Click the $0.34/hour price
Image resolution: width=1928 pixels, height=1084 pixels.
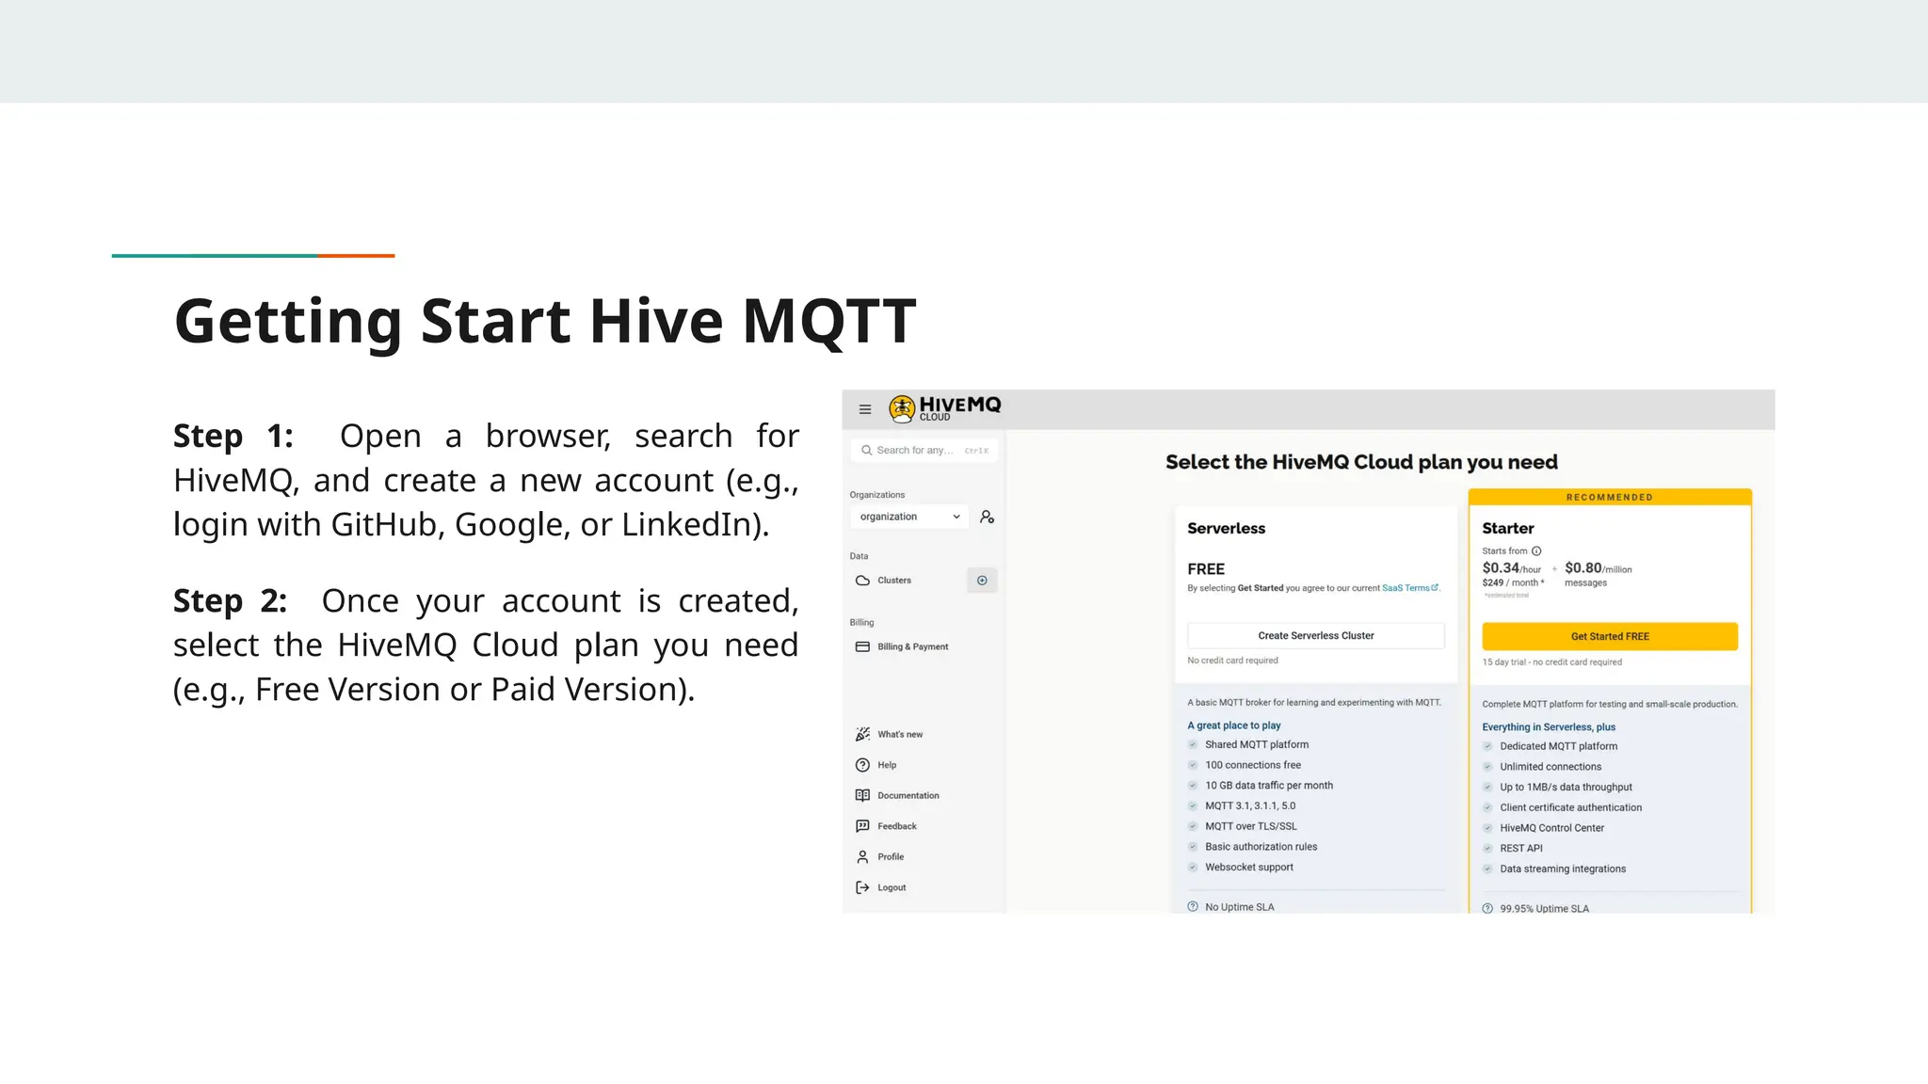pyautogui.click(x=1512, y=568)
